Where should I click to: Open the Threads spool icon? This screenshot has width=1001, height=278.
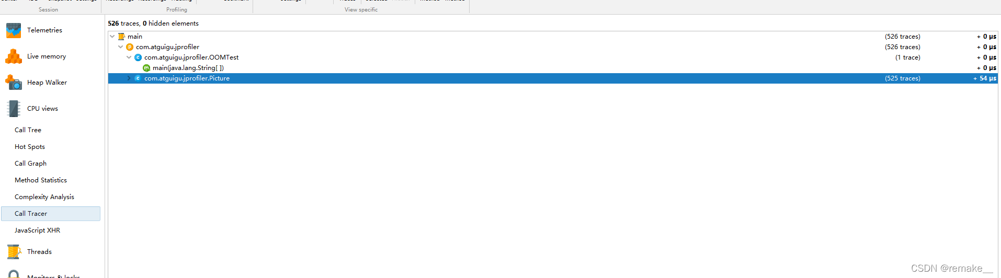tap(14, 252)
